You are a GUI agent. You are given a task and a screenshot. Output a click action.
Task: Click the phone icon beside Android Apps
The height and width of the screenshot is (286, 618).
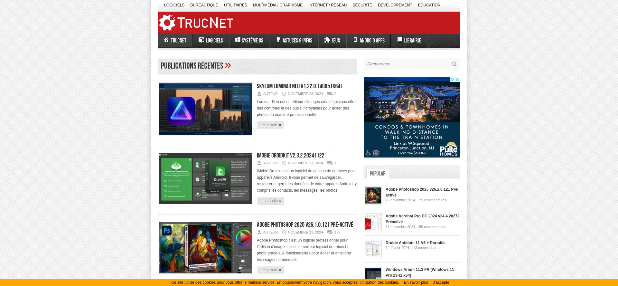[x=355, y=40]
